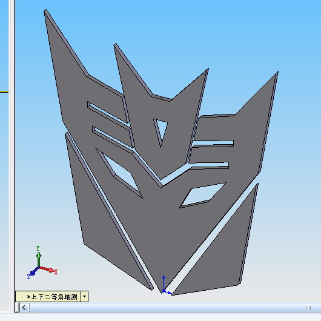Click the *上下二等角轴测 view label

[x=48, y=296]
